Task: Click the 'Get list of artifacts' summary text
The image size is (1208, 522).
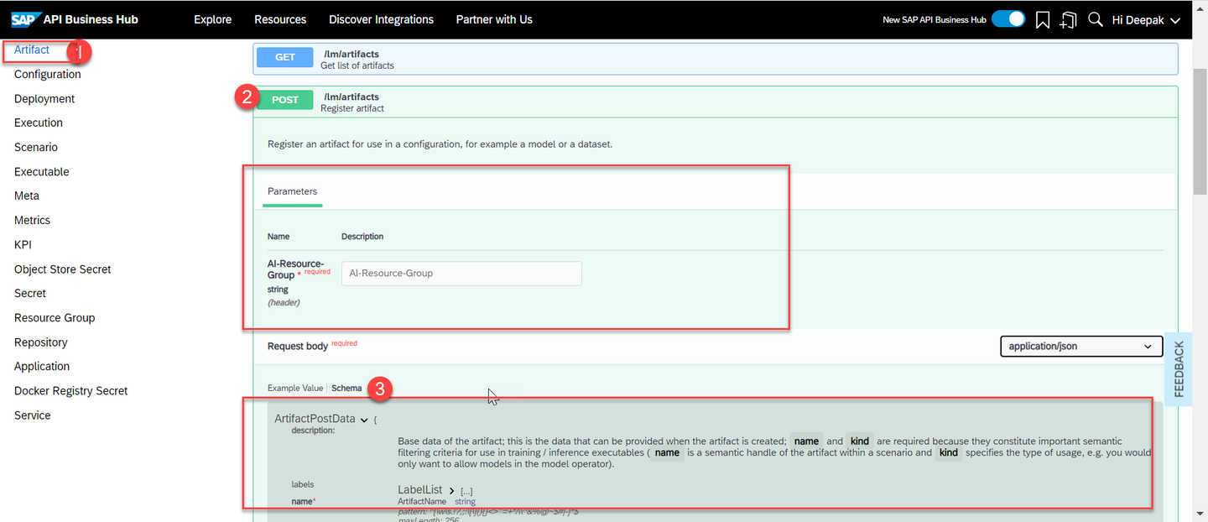Action: [357, 65]
